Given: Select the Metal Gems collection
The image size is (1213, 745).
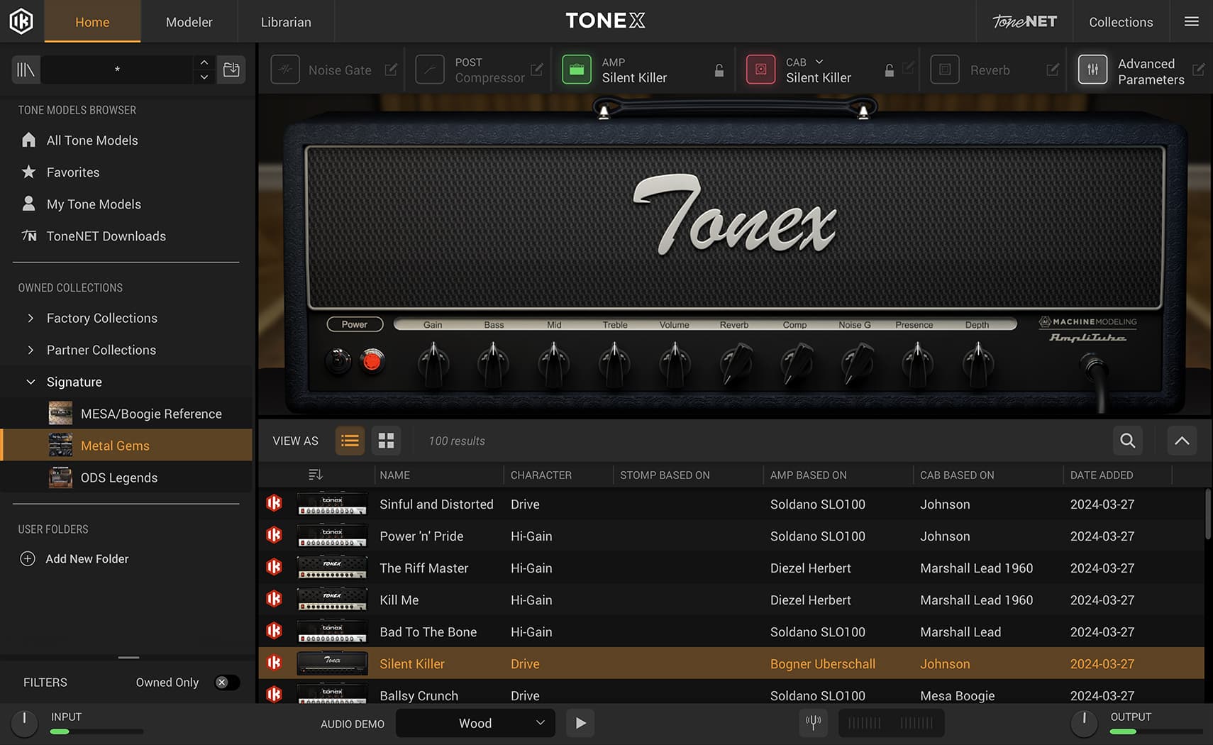Looking at the screenshot, I should coord(115,446).
